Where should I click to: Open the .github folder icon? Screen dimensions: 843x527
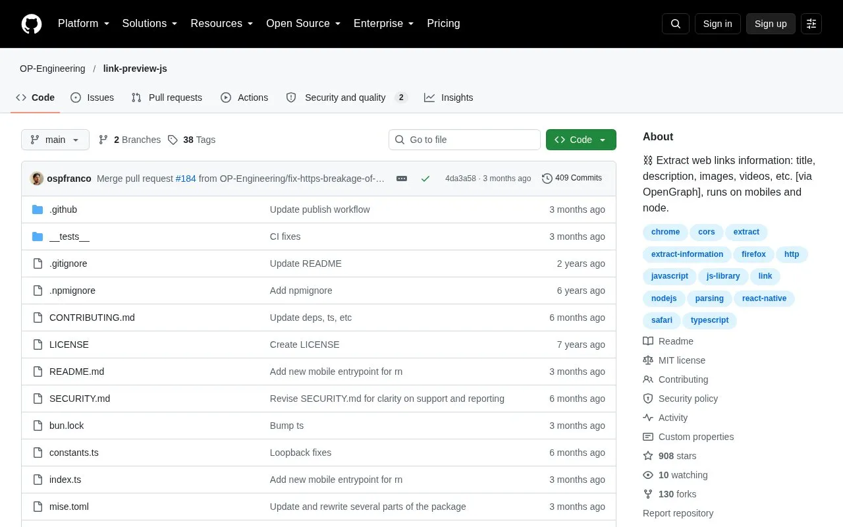38,209
